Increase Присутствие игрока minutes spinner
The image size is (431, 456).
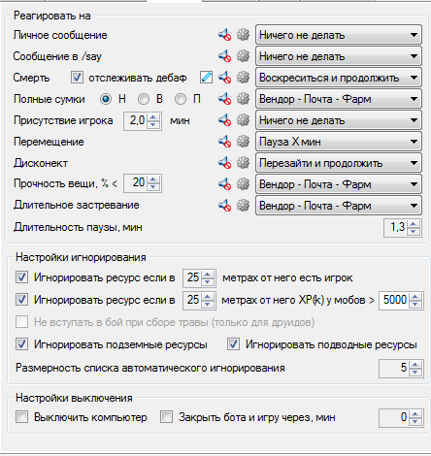pyautogui.click(x=153, y=117)
